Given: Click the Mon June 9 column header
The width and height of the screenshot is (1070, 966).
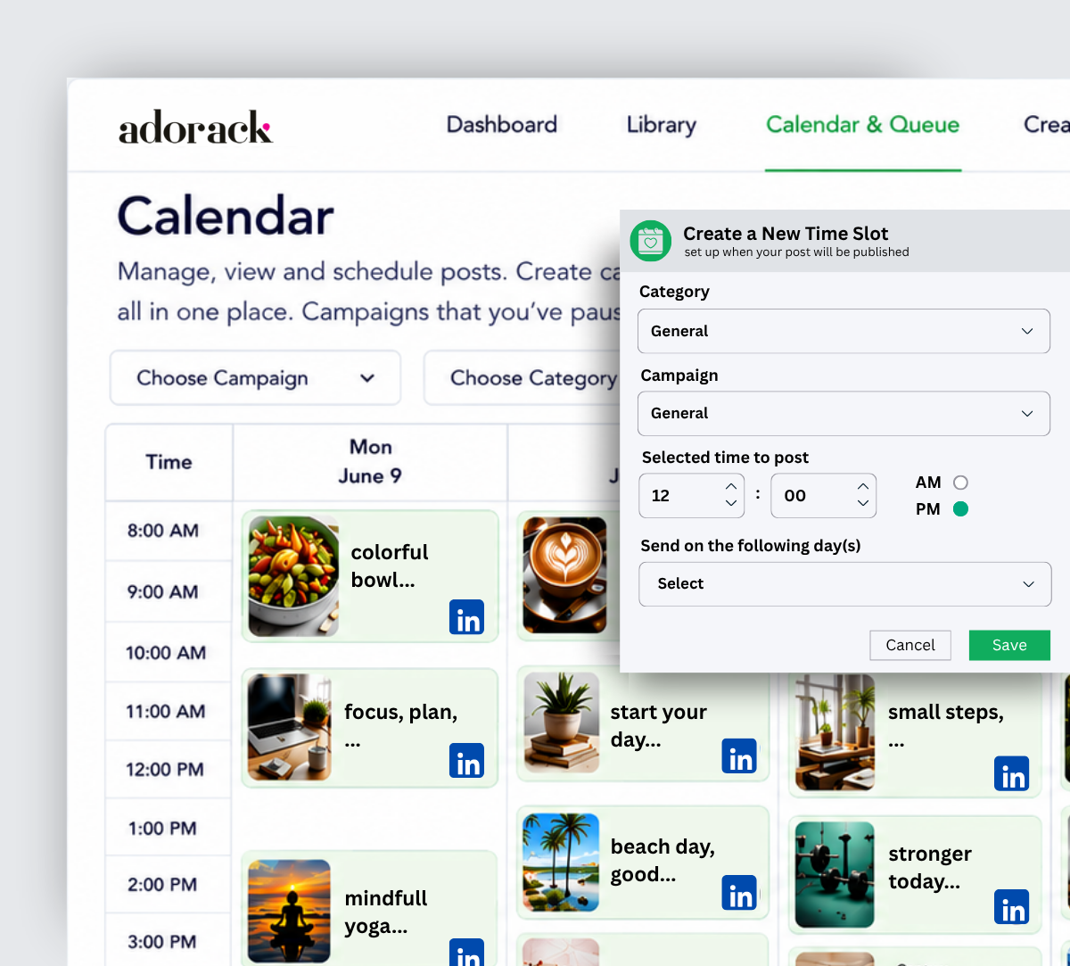Looking at the screenshot, I should pyautogui.click(x=370, y=462).
